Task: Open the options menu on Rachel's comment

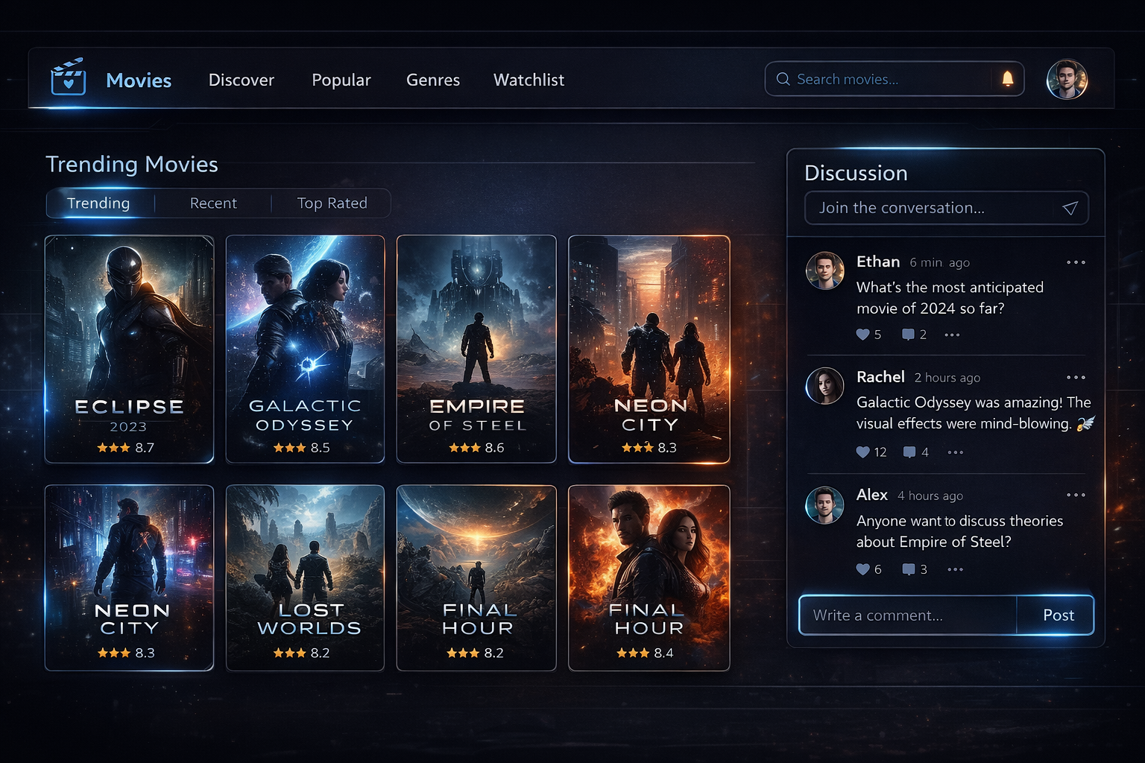Action: [1076, 378]
